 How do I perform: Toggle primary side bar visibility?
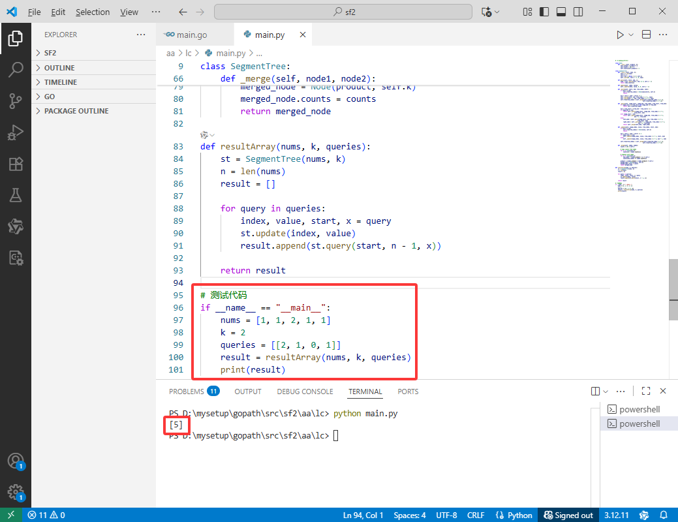544,12
